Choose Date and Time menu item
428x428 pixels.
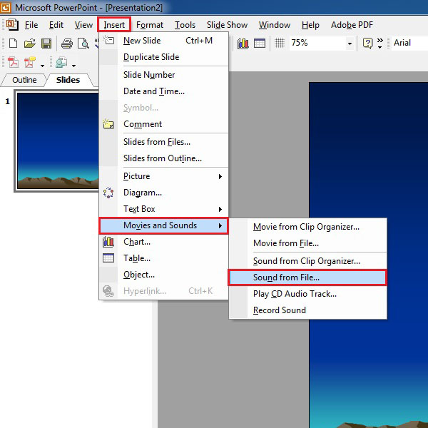pos(163,91)
